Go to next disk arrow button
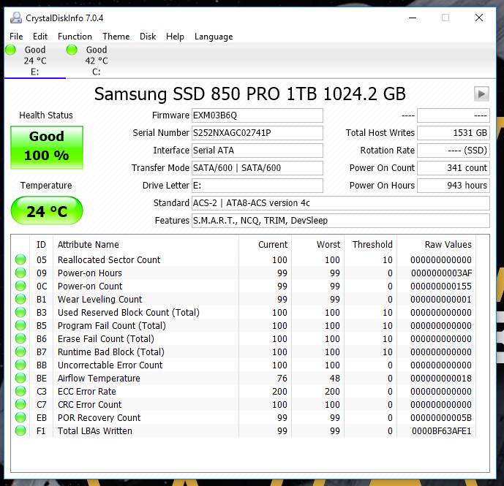The height and width of the screenshot is (486, 504). coord(481,94)
